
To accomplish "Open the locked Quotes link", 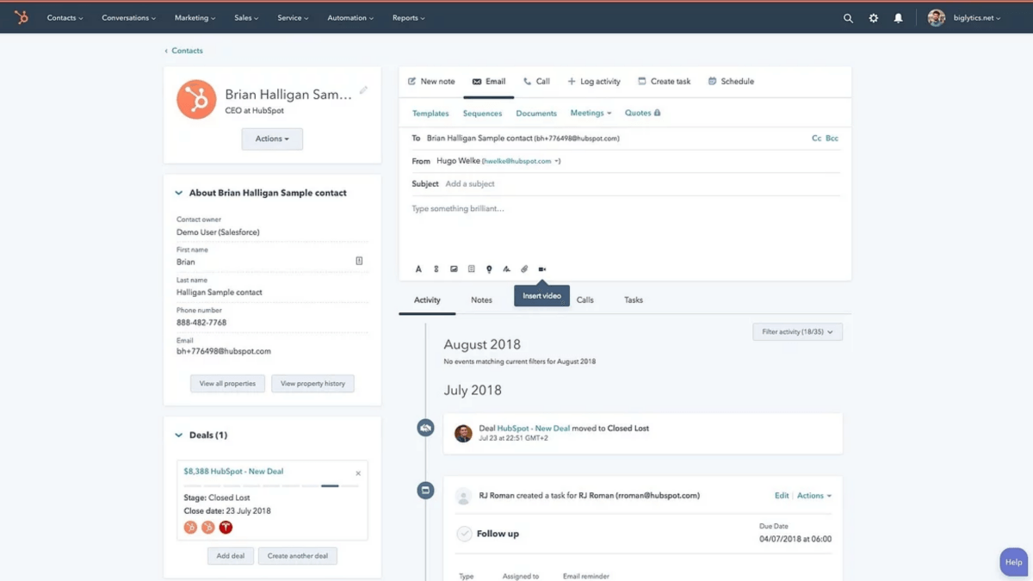I will (x=642, y=113).
